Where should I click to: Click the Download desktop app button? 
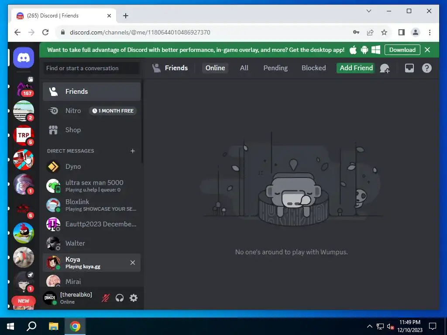tap(402, 50)
